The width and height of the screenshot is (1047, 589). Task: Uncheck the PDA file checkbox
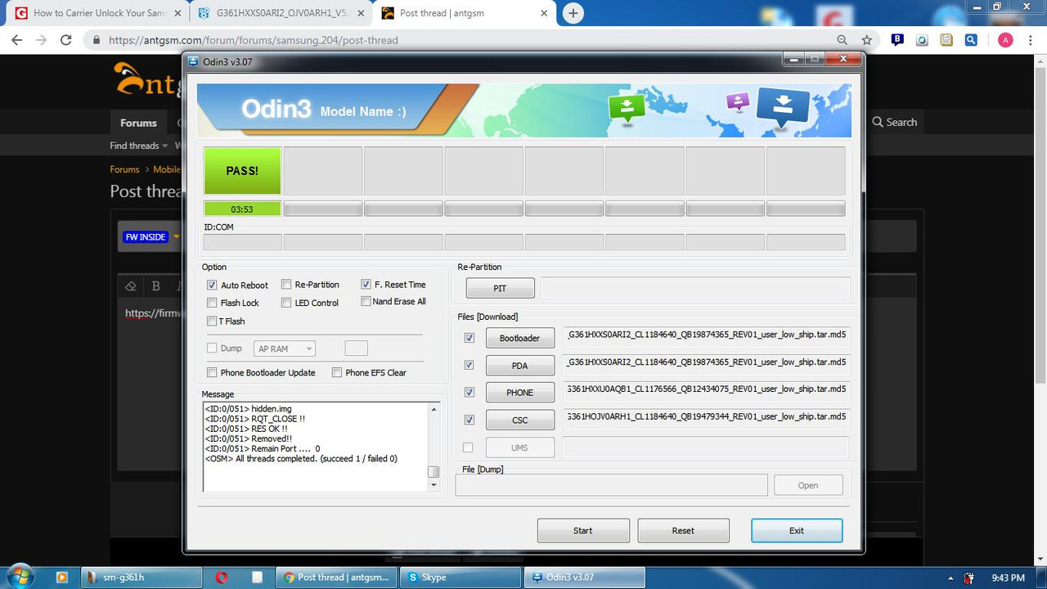pyautogui.click(x=470, y=365)
